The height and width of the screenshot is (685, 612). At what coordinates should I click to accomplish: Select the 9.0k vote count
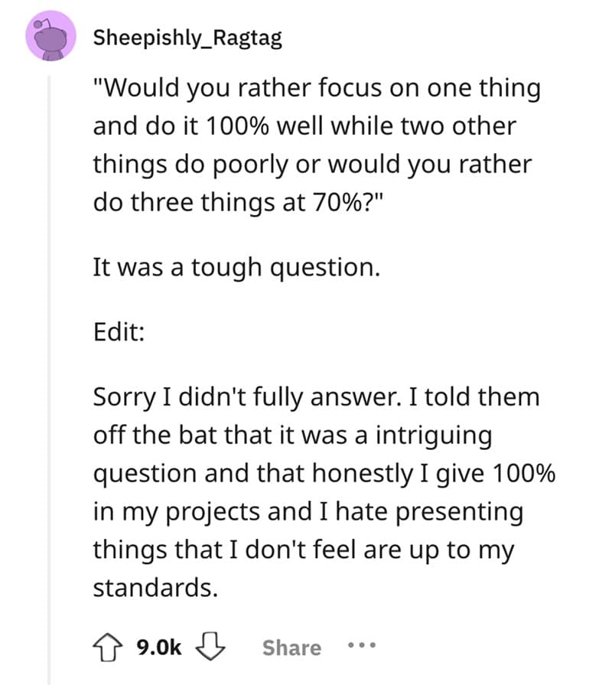155,647
